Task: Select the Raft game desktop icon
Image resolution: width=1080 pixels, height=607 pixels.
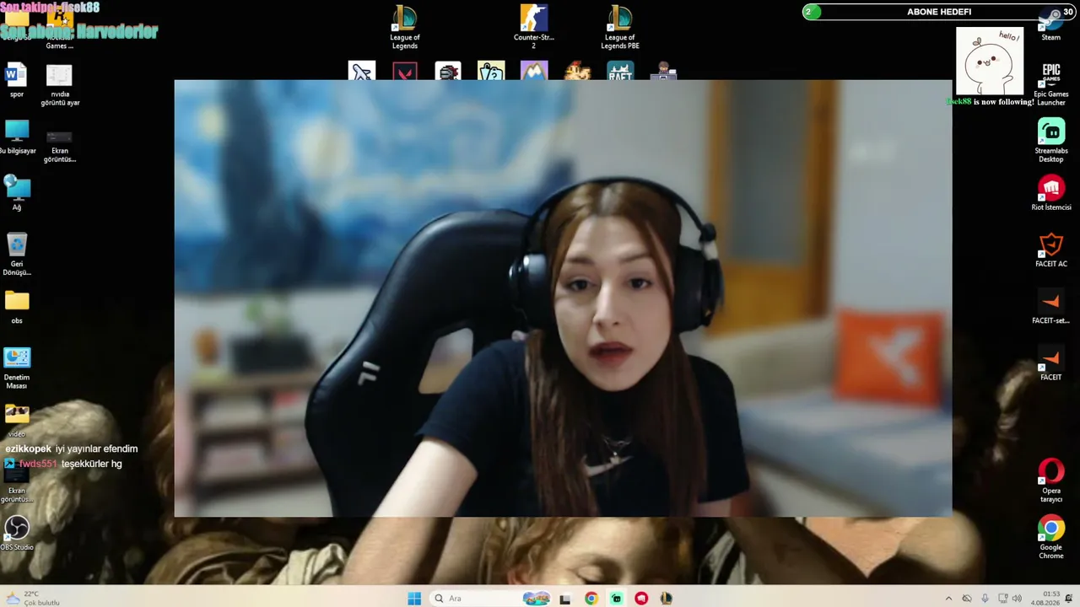Action: pyautogui.click(x=620, y=71)
